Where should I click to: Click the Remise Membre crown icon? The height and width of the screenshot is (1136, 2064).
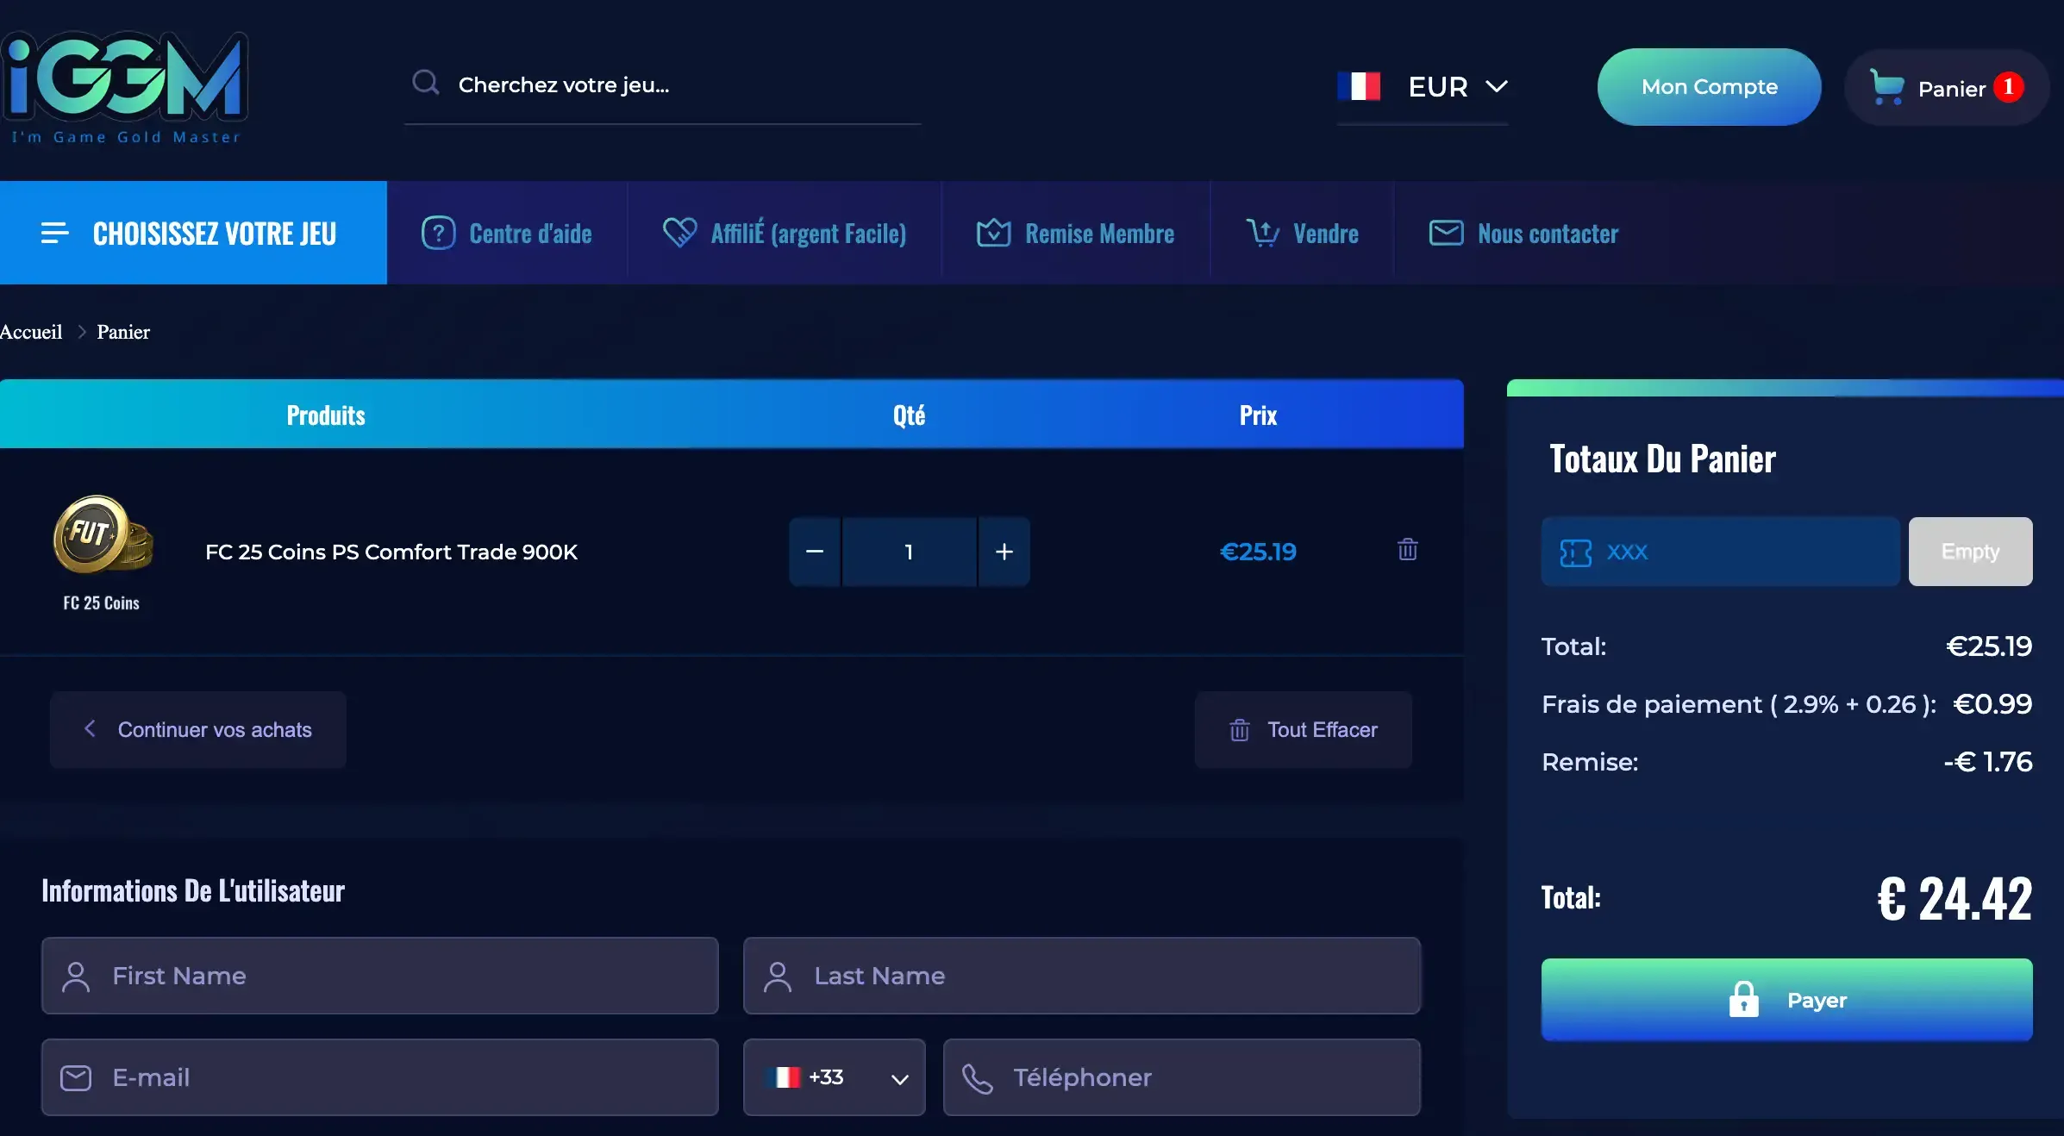(x=993, y=232)
